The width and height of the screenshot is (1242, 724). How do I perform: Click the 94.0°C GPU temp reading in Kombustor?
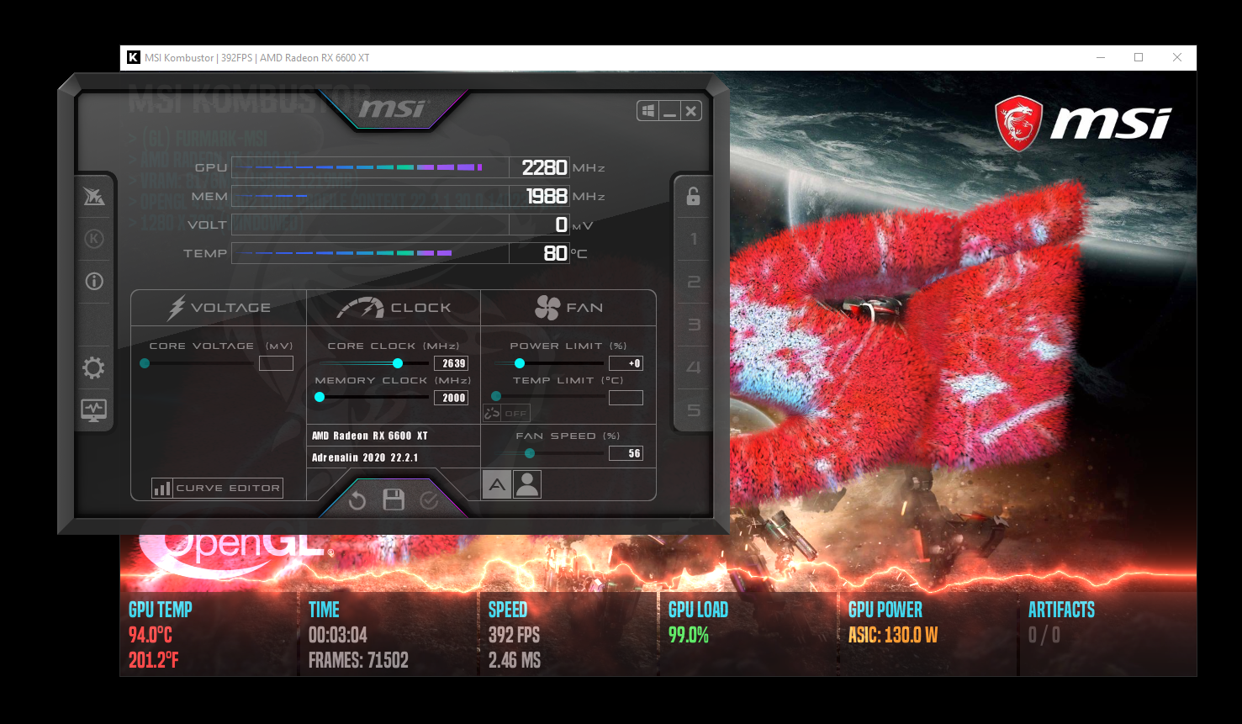pyautogui.click(x=151, y=635)
